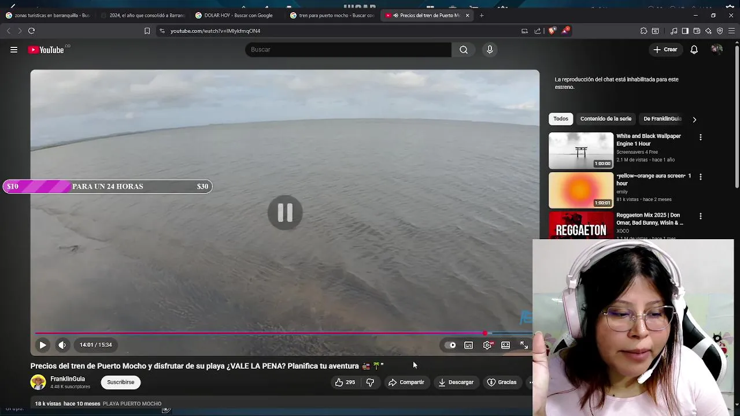740x416 pixels.
Task: Switch to theater mode
Action: tap(506, 345)
